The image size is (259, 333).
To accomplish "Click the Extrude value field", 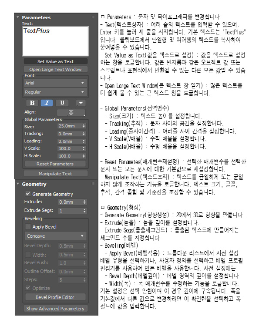I will pyautogui.click(x=70, y=202).
